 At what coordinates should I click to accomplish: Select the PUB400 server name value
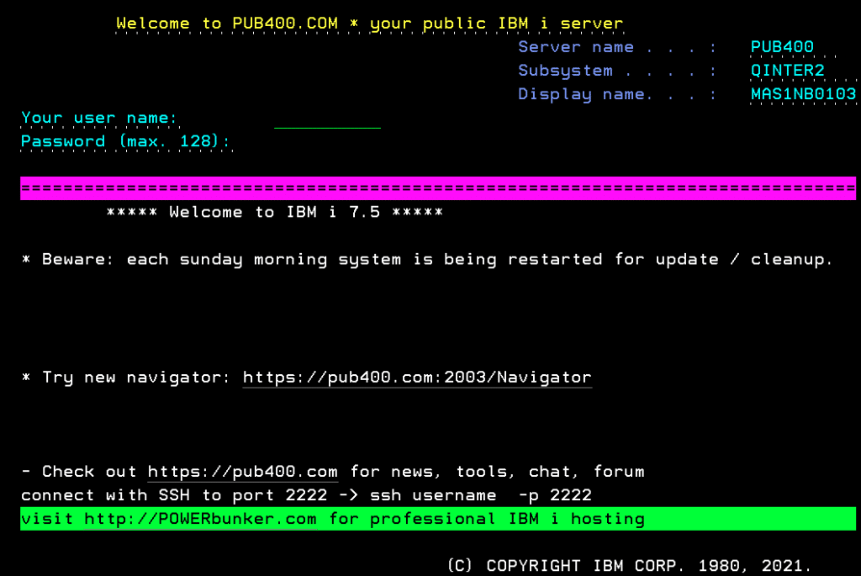[x=782, y=47]
